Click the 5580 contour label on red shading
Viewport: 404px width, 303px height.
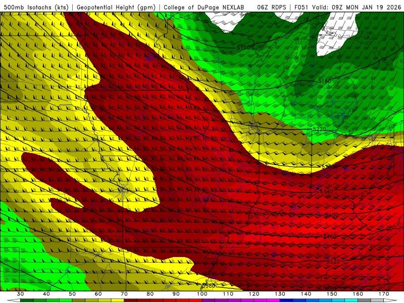click(330, 289)
